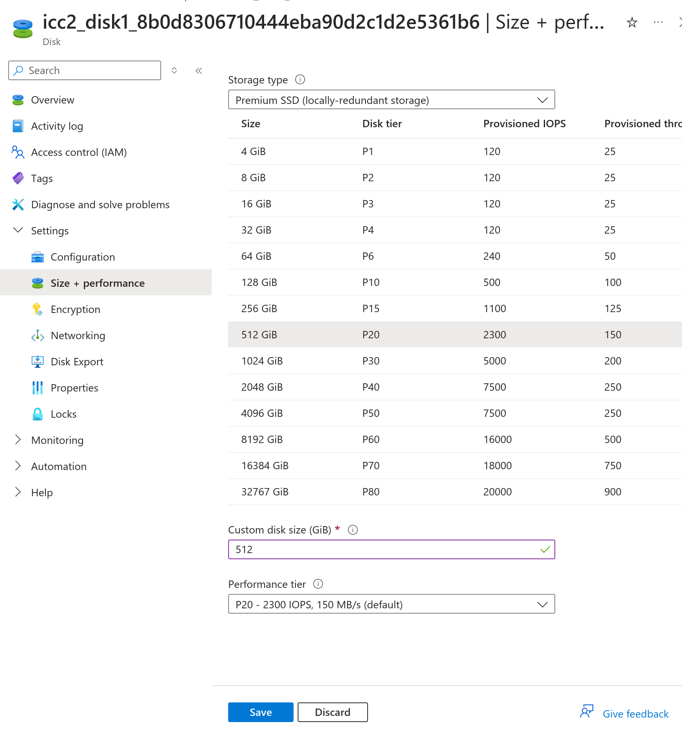Click the disk resource icon beside title
The image size is (682, 729).
pos(23,29)
